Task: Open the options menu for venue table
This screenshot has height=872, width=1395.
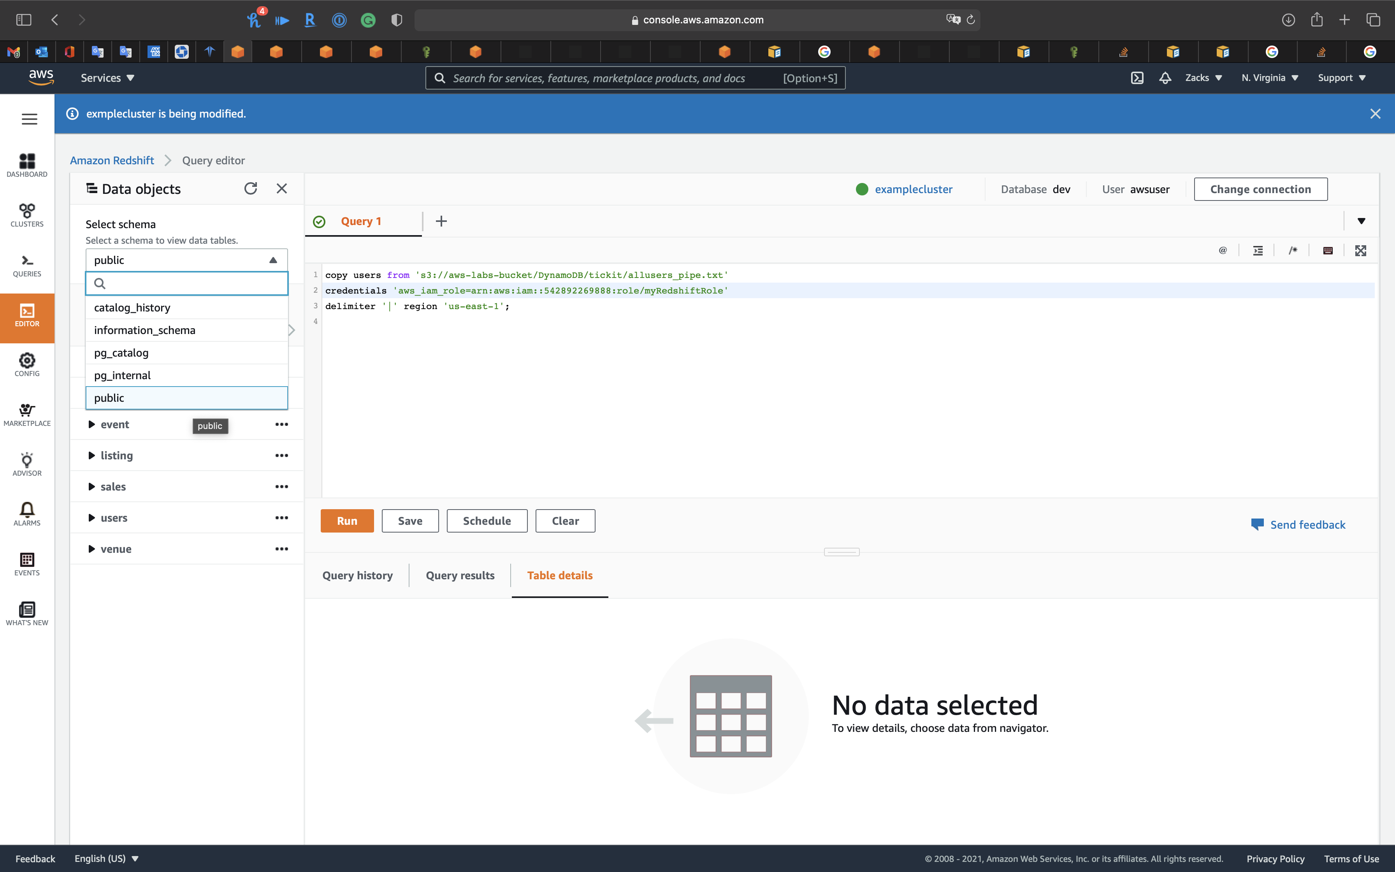Action: tap(281, 549)
